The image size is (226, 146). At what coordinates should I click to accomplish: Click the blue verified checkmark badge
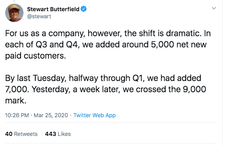pyautogui.click(x=84, y=9)
